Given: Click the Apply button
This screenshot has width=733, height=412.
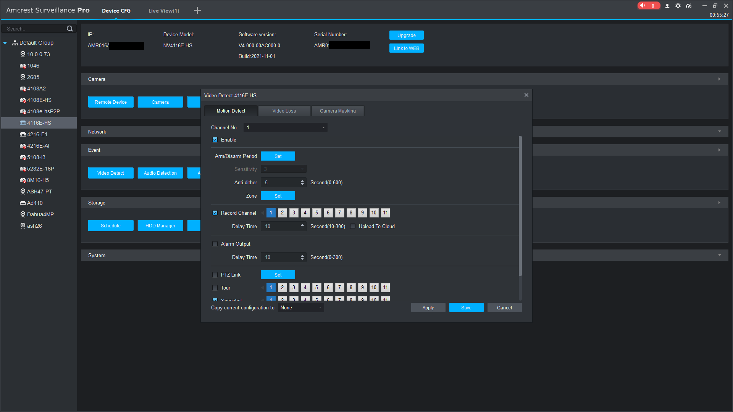Looking at the screenshot, I should (x=428, y=307).
